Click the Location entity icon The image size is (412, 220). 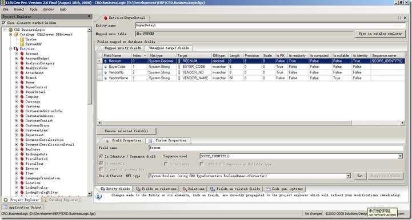click(22, 183)
